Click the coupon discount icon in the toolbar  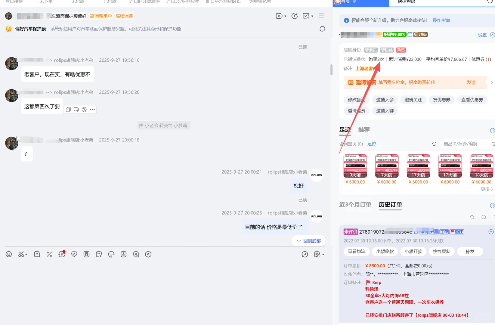click(x=74, y=254)
